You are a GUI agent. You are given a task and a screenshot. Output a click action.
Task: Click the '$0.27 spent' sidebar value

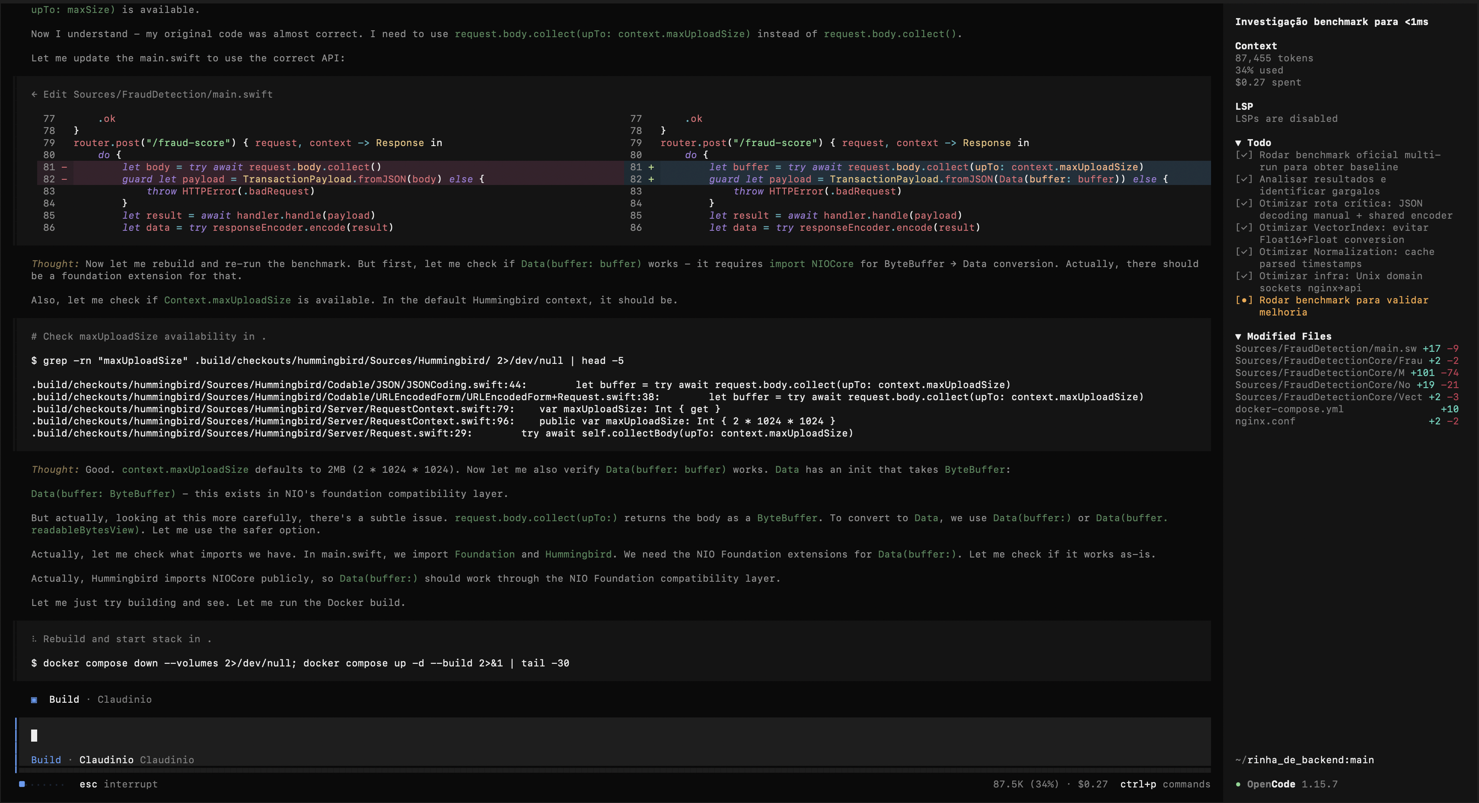(x=1268, y=82)
